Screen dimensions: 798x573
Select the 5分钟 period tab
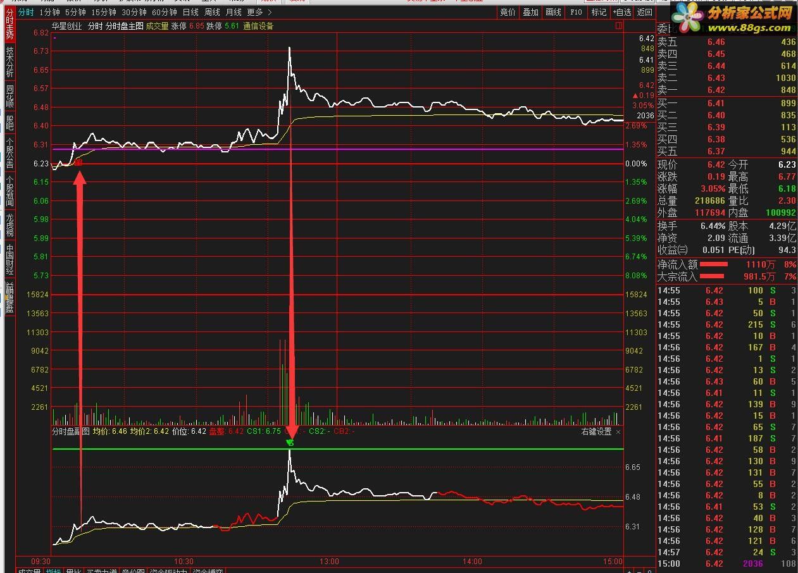click(x=75, y=12)
